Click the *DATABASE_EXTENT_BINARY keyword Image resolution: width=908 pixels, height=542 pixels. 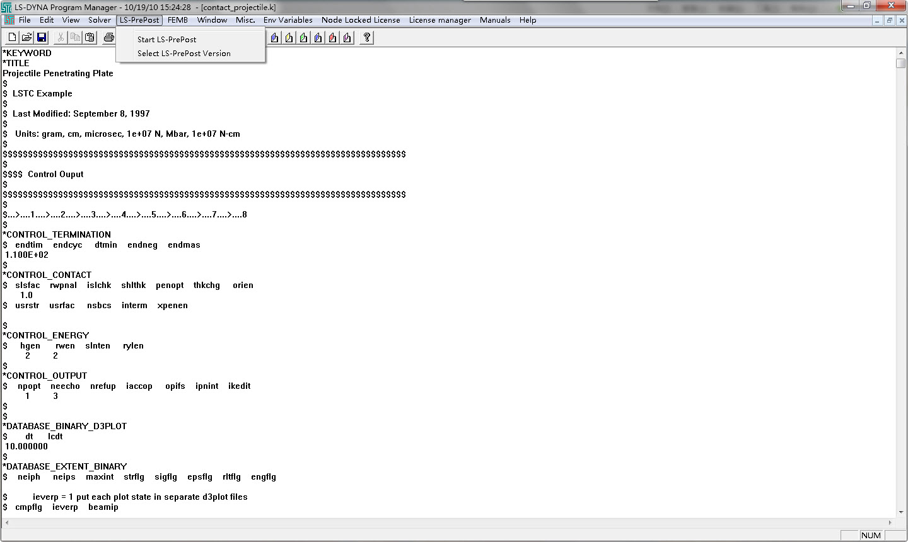(65, 466)
